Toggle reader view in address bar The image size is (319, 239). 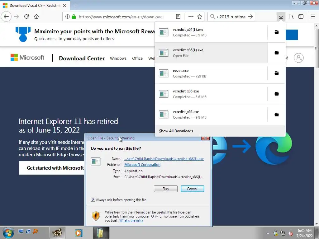[178, 16]
